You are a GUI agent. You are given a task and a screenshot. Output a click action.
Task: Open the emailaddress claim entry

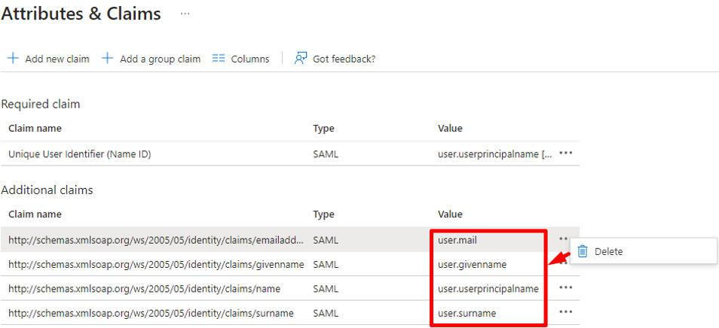[x=155, y=240]
